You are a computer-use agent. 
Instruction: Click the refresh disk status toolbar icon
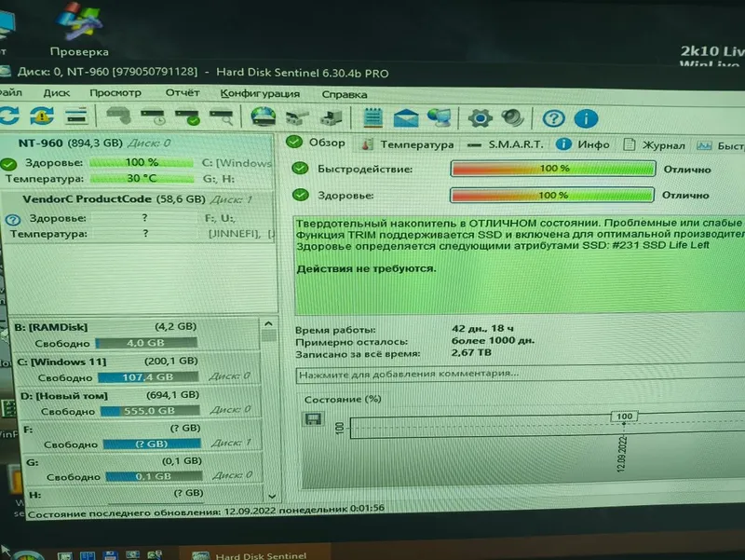[9, 116]
